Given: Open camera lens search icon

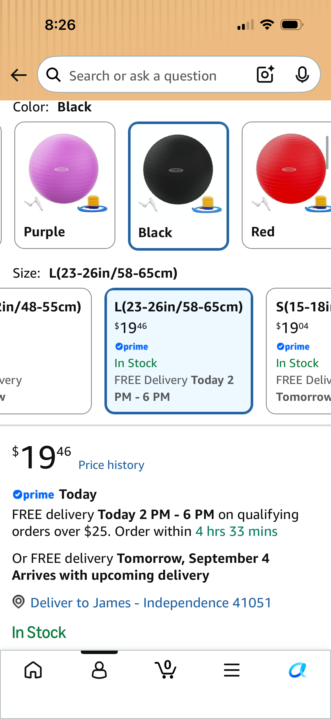Looking at the screenshot, I should point(265,74).
